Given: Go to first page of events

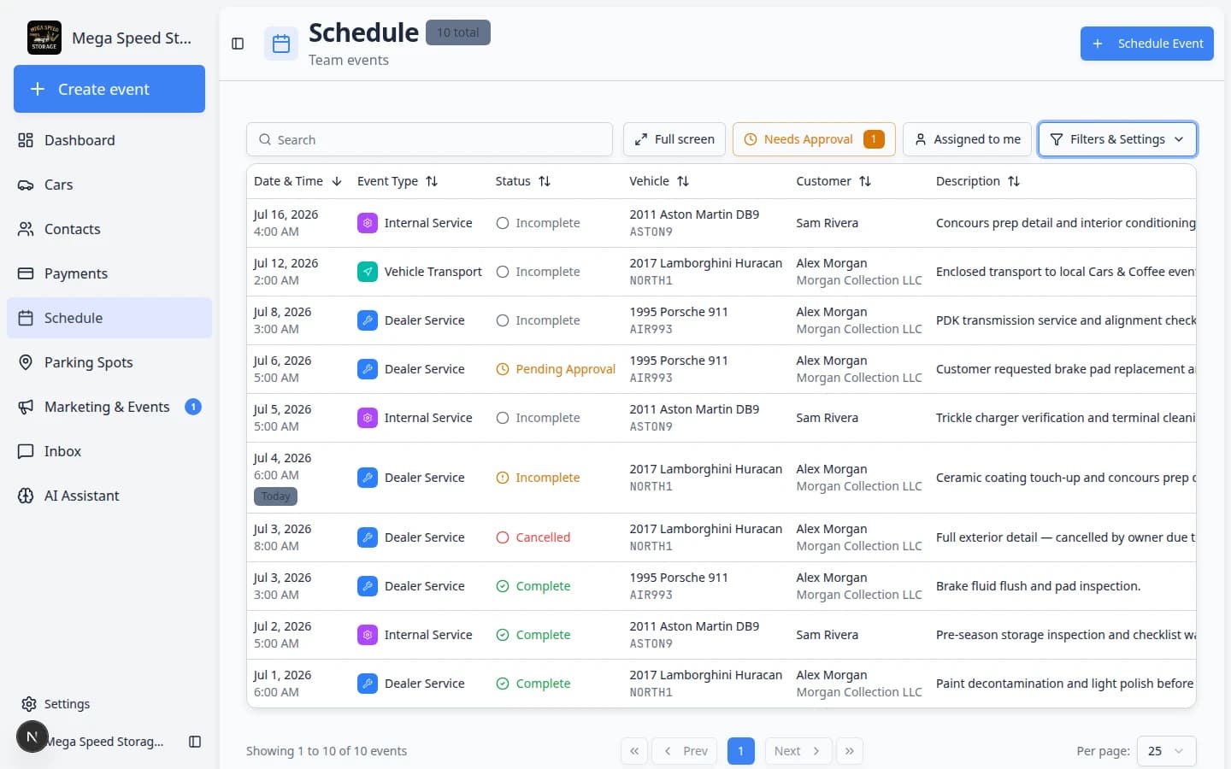Looking at the screenshot, I should (634, 751).
